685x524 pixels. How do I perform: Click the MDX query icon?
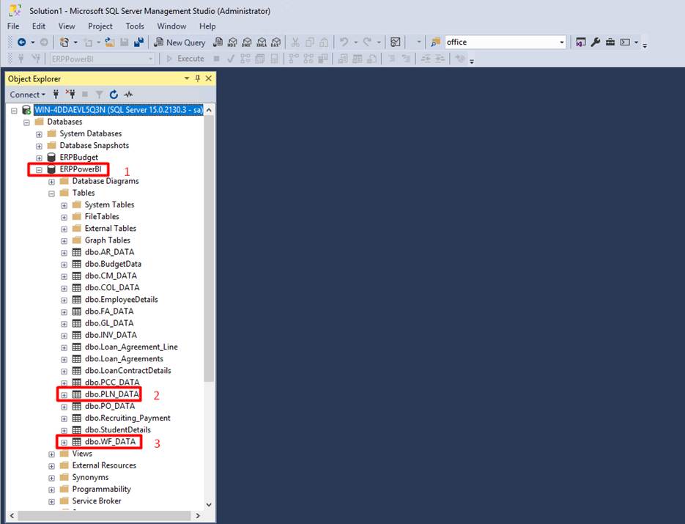(232, 42)
